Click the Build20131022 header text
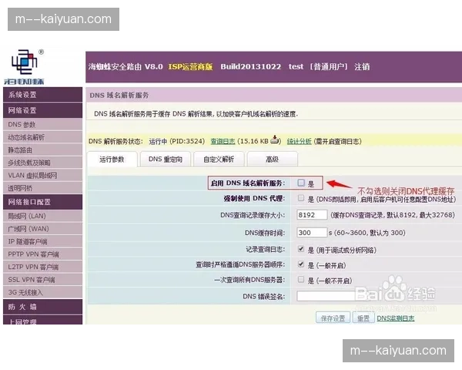The width and height of the screenshot is (462, 370). coord(251,67)
